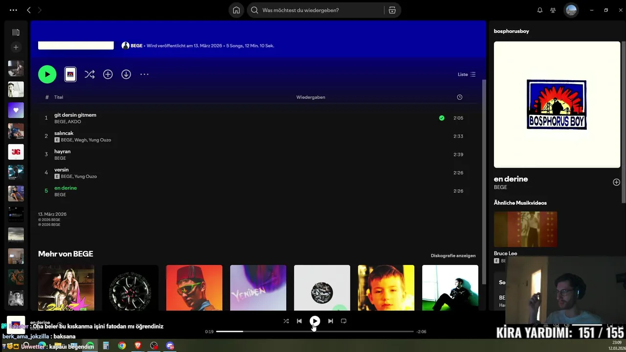Open the black wheel album cover
The image size is (626, 352).
coord(130,288)
